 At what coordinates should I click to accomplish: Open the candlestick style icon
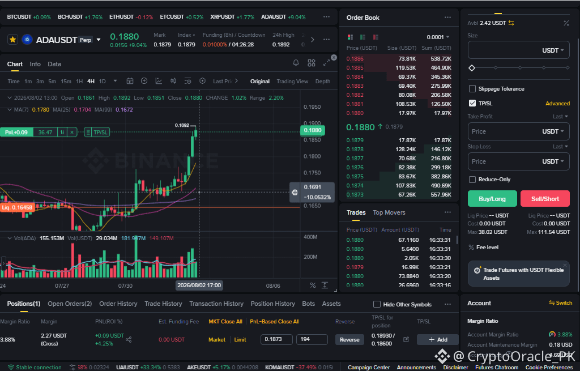click(x=173, y=81)
